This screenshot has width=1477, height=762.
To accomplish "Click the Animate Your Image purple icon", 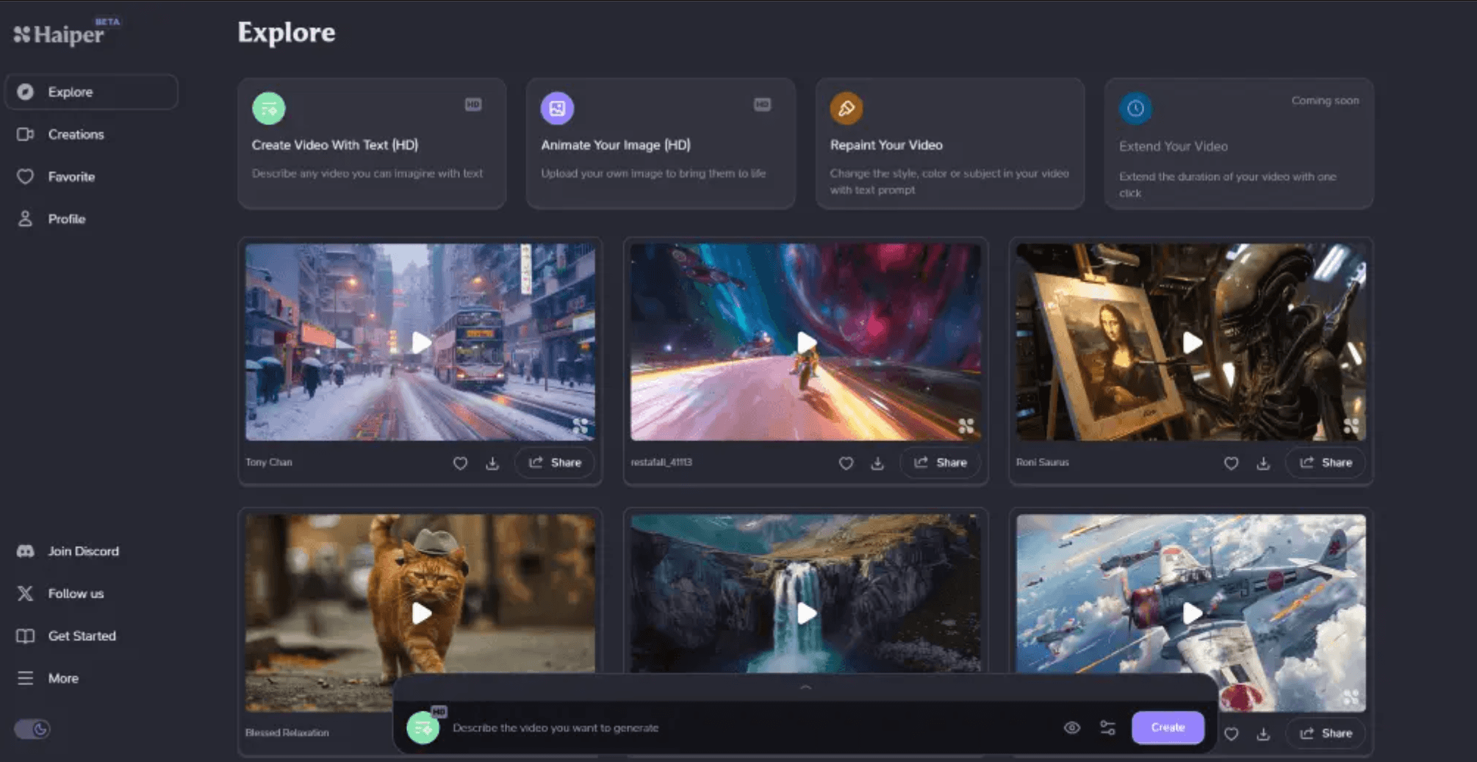I will [x=558, y=109].
